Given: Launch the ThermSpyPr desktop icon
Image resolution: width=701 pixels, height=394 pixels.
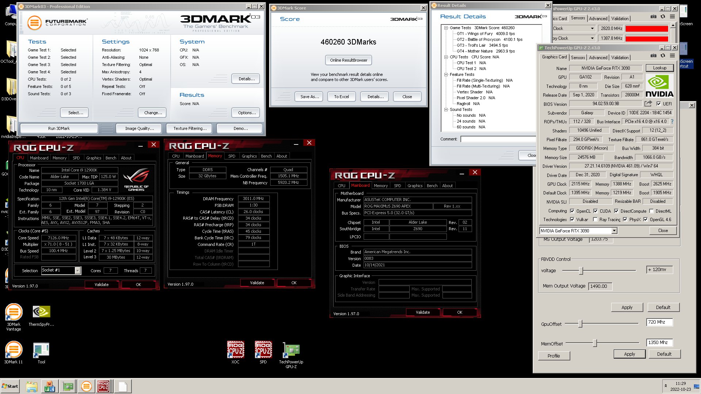Looking at the screenshot, I should [41, 315].
